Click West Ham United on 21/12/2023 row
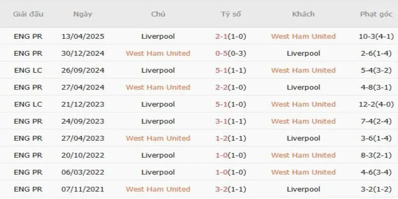Image resolution: width=398 pixels, height=199 pixels. pyautogui.click(x=303, y=104)
